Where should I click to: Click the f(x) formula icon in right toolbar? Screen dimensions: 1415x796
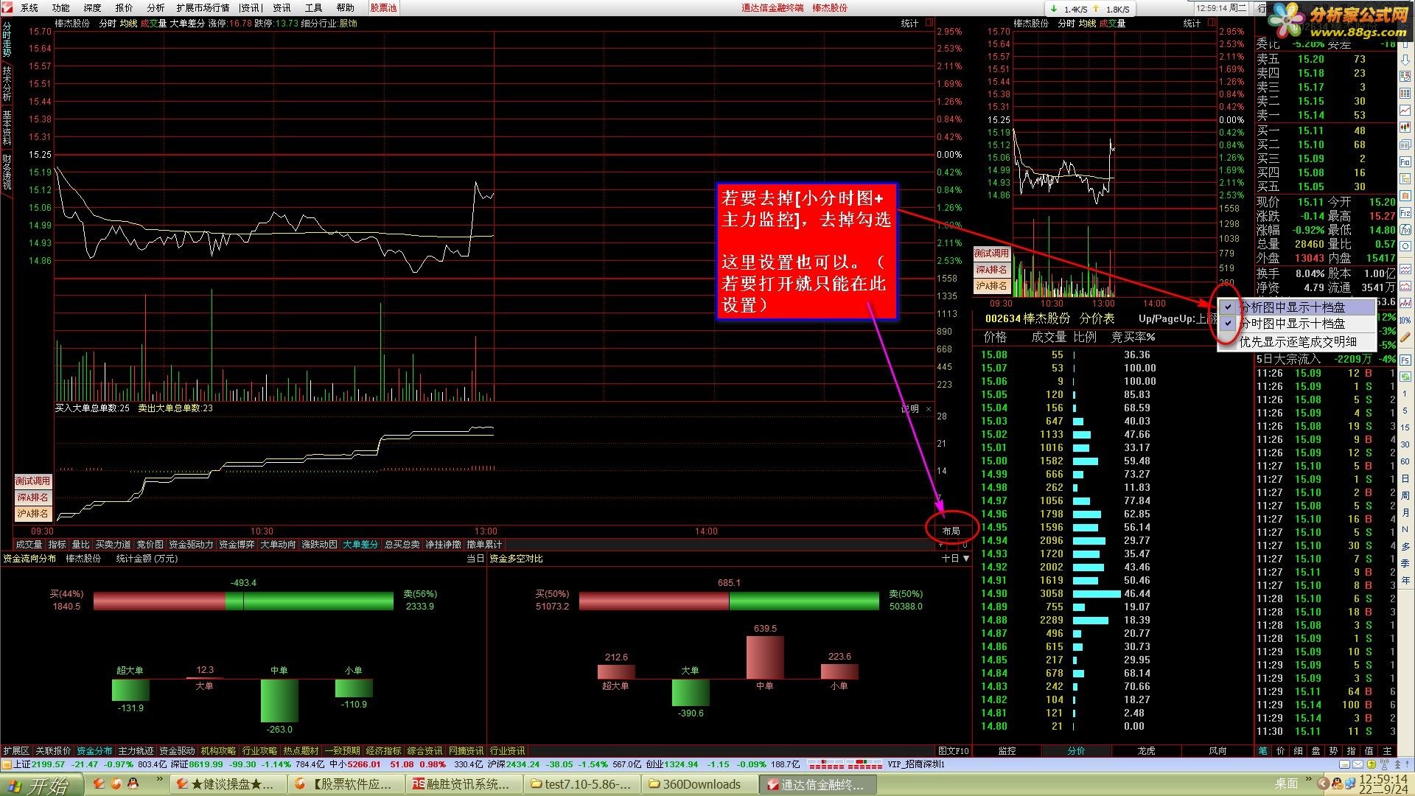pos(1405,229)
